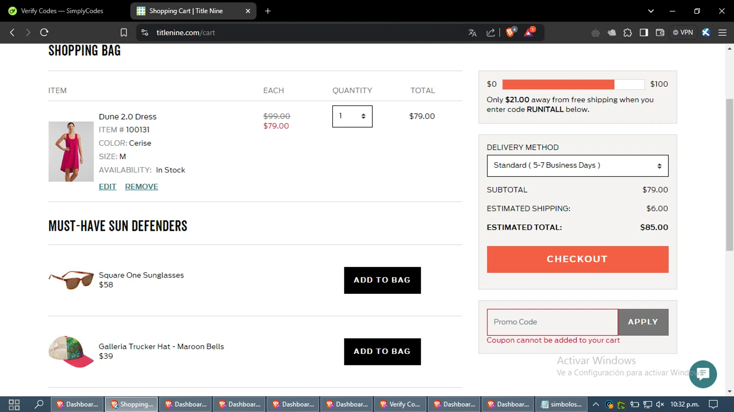
Task: Open Windows taskbar search
Action: pos(39,404)
